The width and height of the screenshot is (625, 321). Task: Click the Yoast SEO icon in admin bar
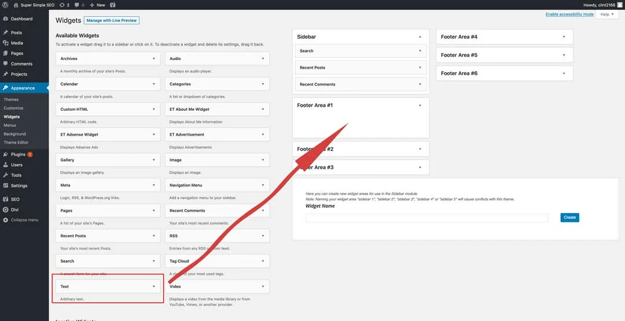tap(113, 5)
